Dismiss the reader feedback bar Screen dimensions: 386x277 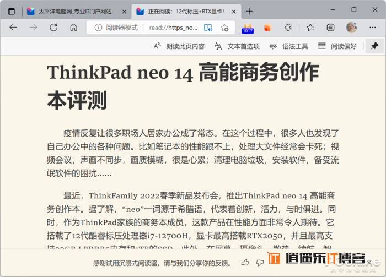pos(369,263)
